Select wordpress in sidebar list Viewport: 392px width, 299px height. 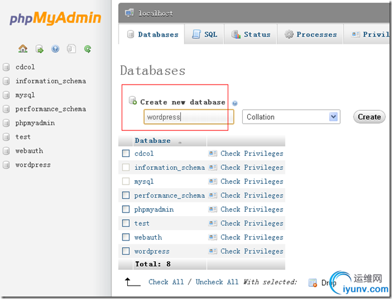pyautogui.click(x=33, y=165)
